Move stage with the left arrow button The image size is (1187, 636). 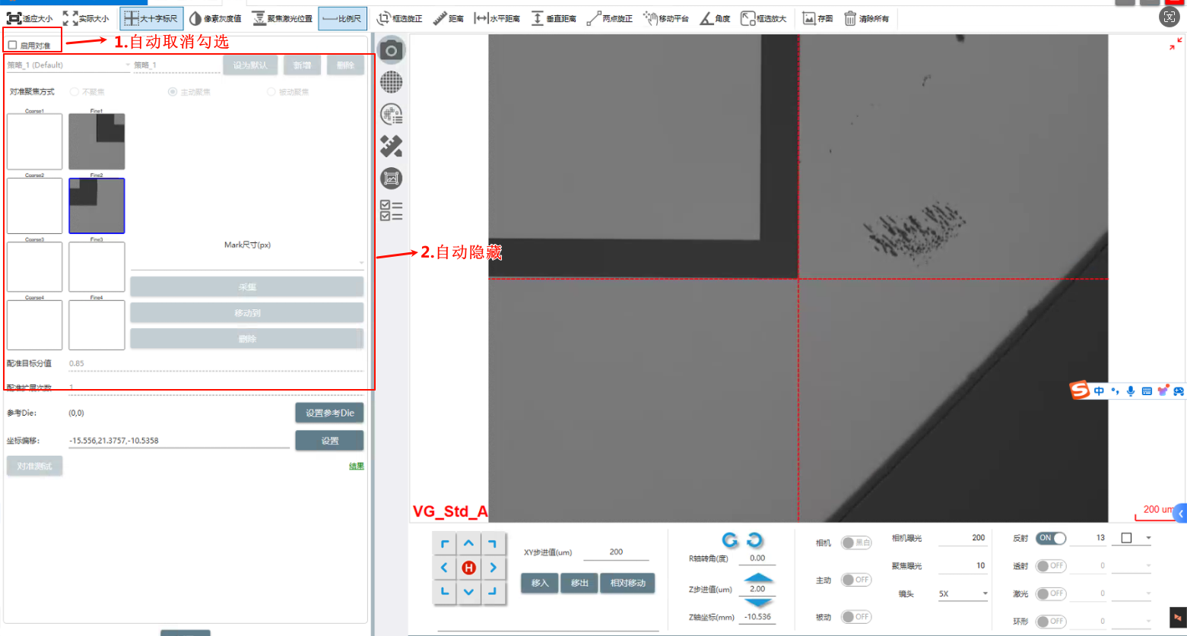(x=444, y=568)
